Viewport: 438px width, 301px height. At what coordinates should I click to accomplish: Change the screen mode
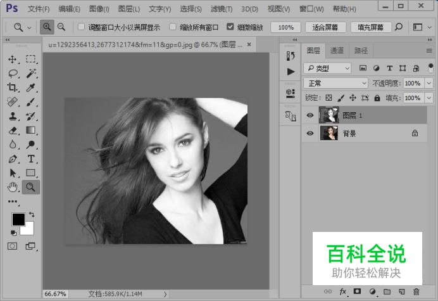point(30,246)
